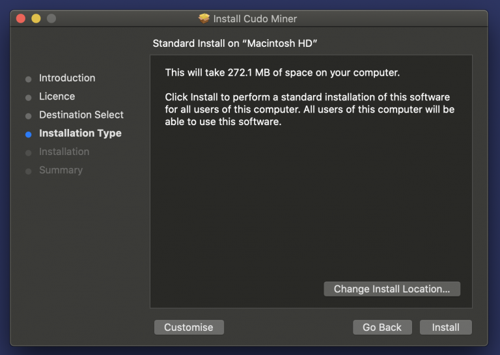Click the package icon in the title bar

point(204,18)
